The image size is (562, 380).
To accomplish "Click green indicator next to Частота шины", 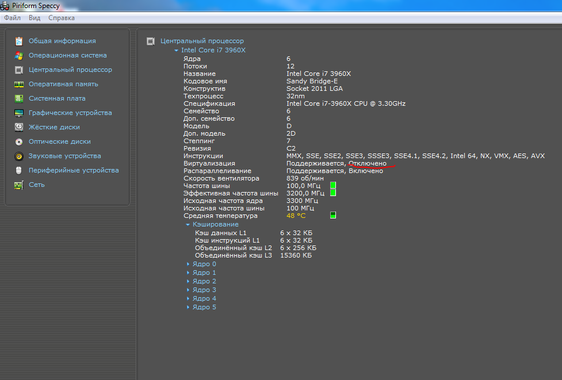I will pyautogui.click(x=333, y=185).
